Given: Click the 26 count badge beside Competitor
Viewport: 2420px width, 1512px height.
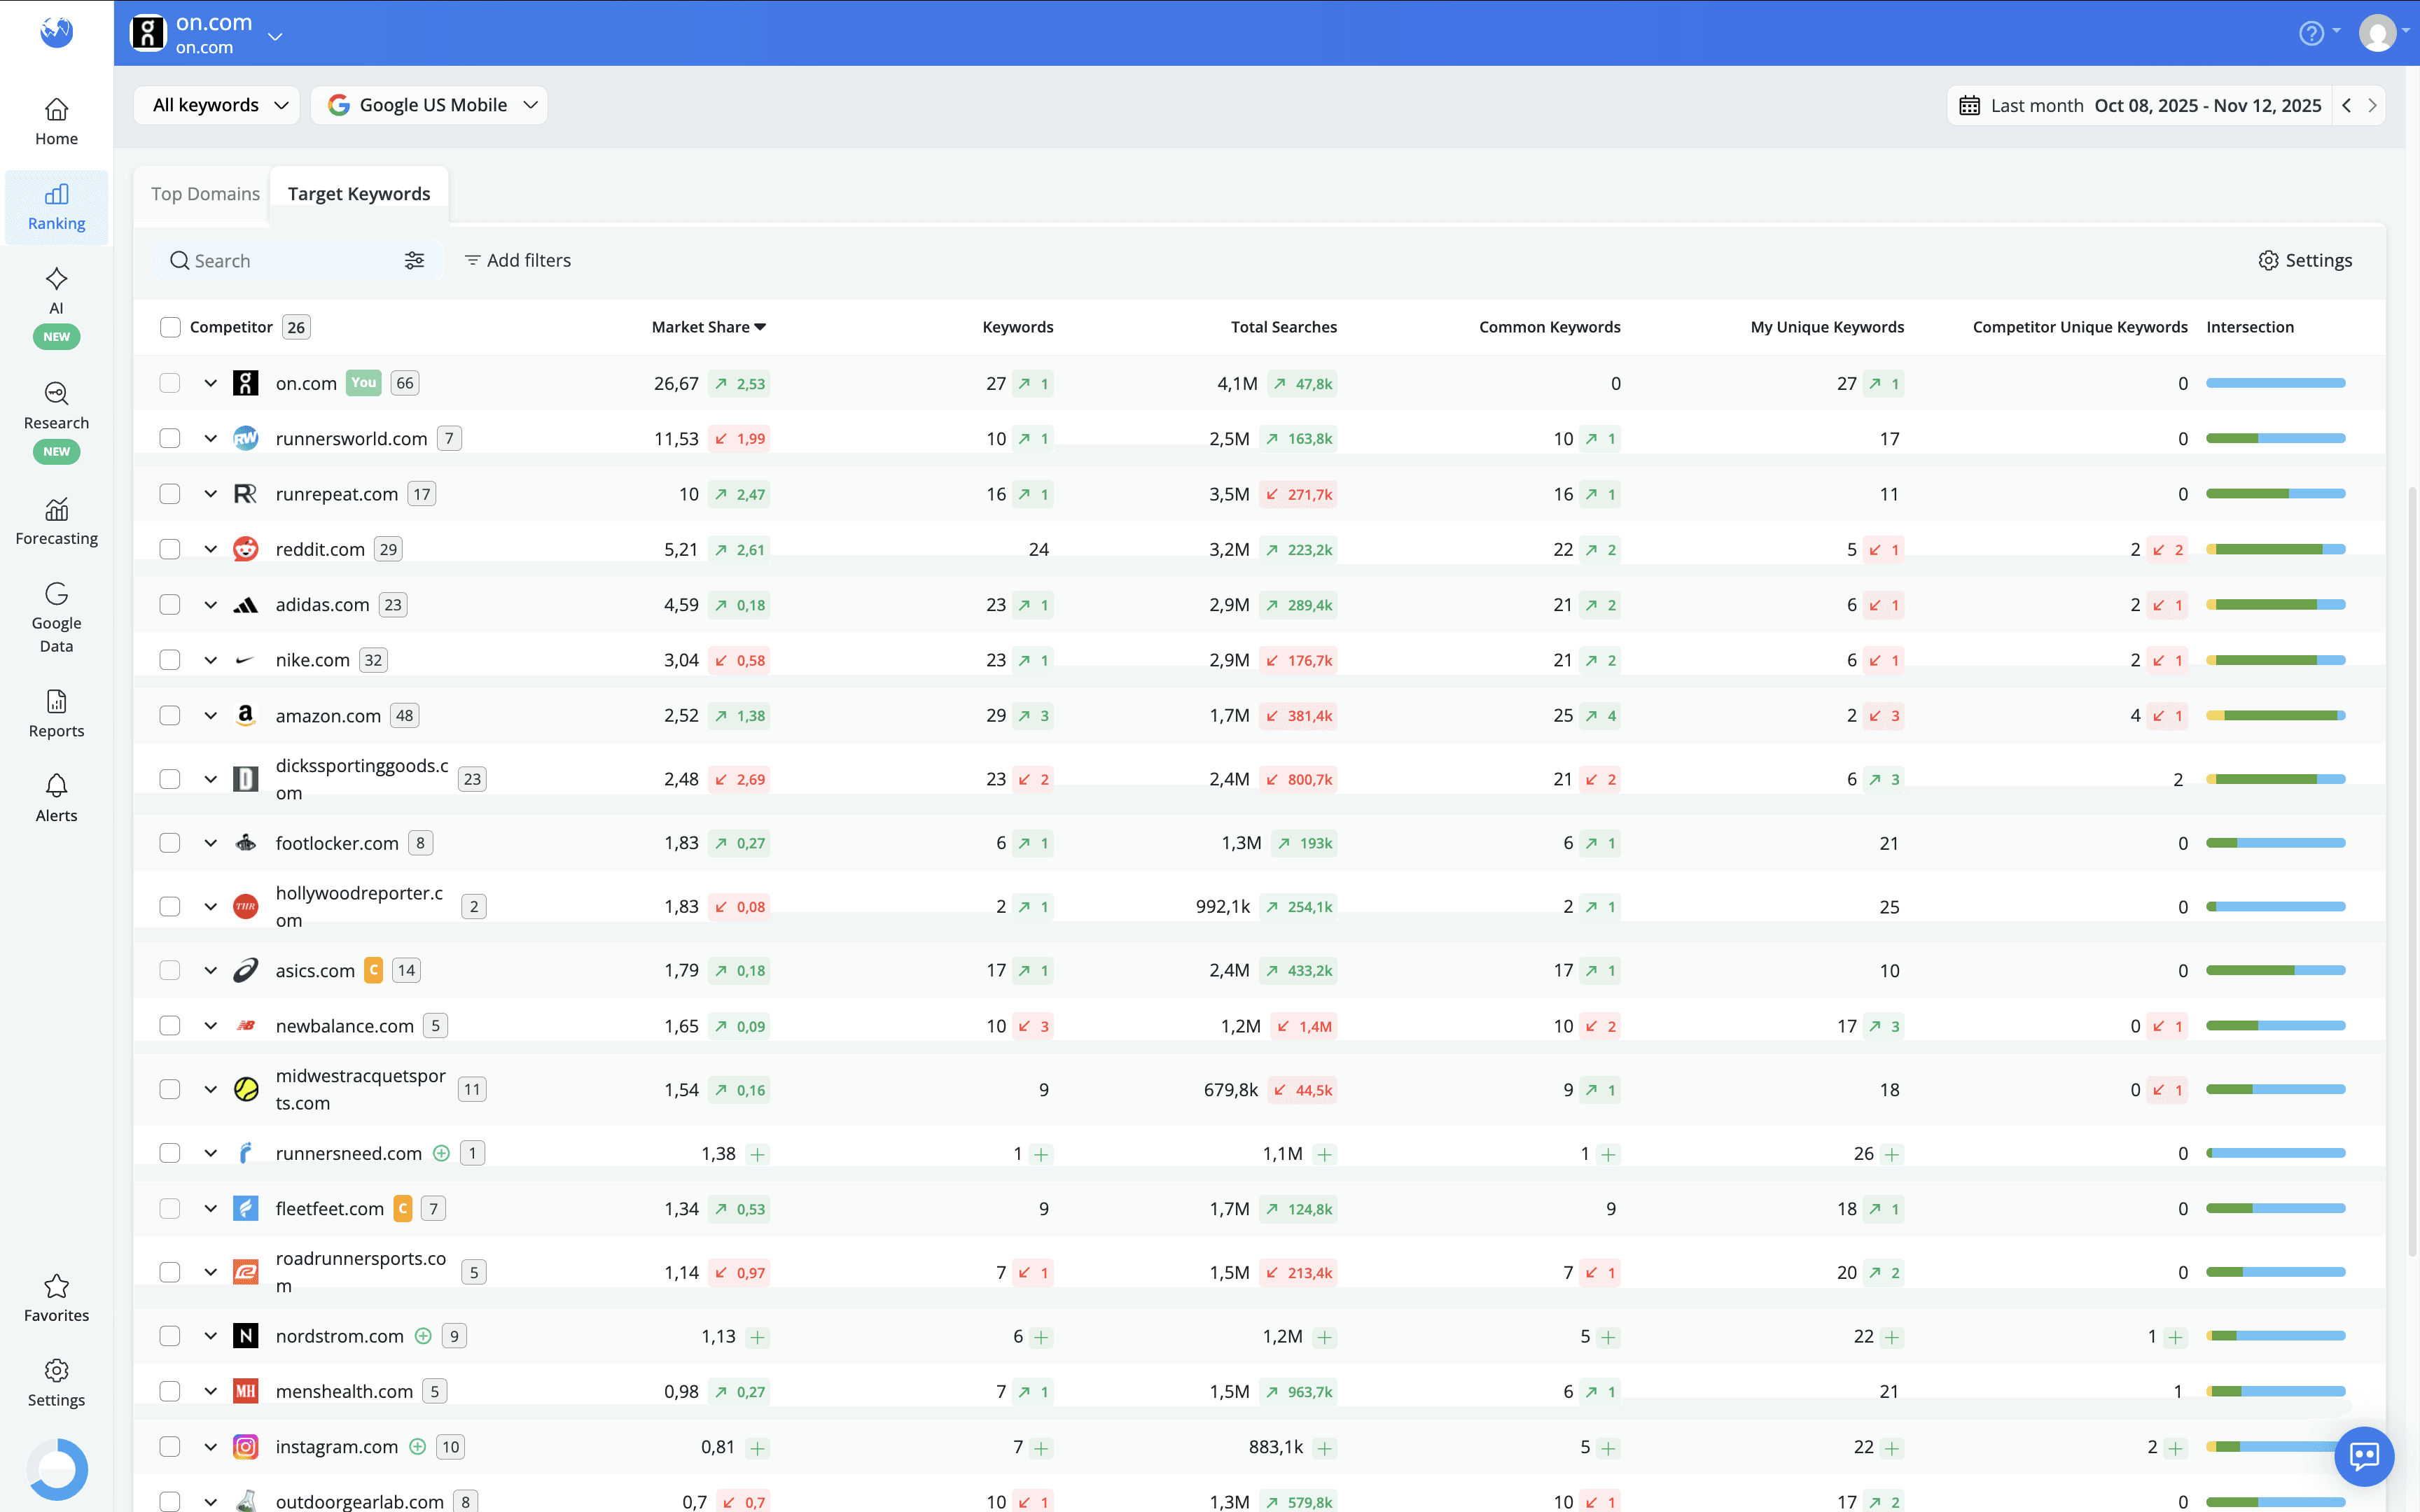Looking at the screenshot, I should click(296, 327).
